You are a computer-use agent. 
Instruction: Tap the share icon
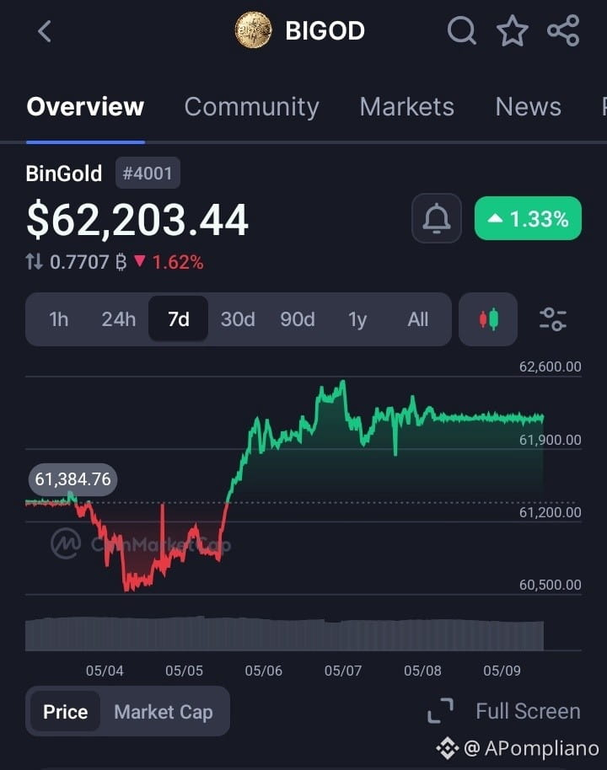[x=563, y=30]
